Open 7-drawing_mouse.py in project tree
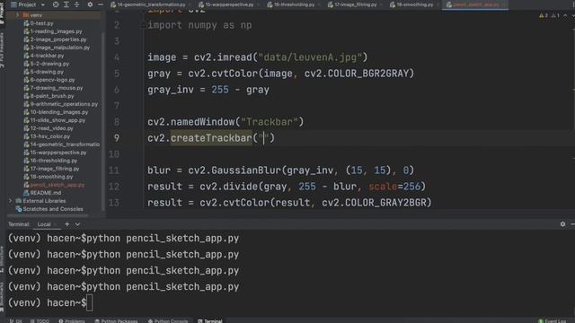Viewport: 575px width, 323px height. tap(53, 88)
